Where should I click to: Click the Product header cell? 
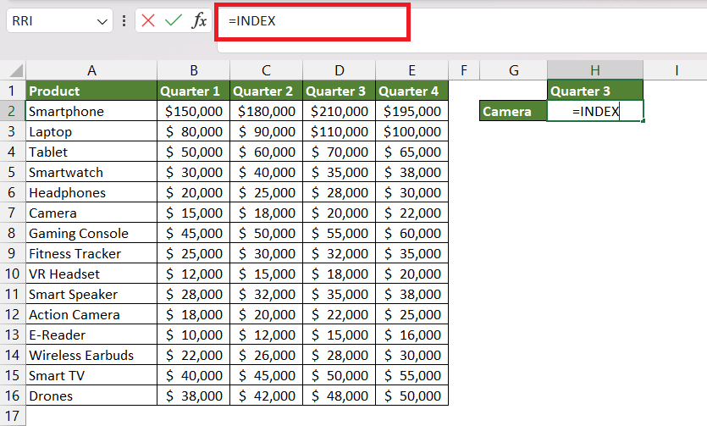91,91
